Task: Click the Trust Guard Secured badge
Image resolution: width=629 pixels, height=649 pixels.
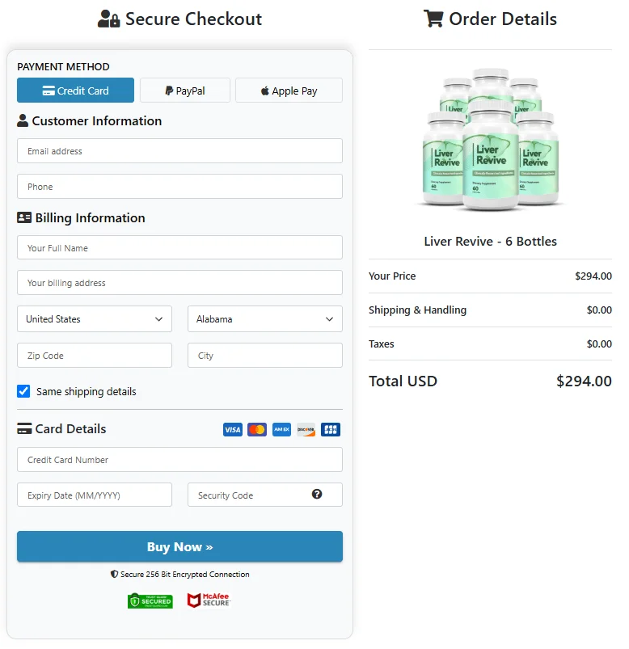Action: tap(150, 601)
